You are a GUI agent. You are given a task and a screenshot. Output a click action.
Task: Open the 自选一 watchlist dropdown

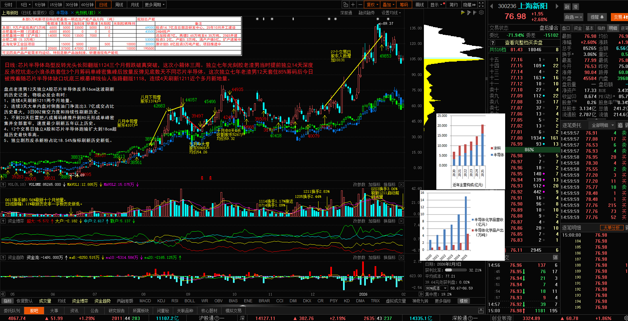coord(574,17)
